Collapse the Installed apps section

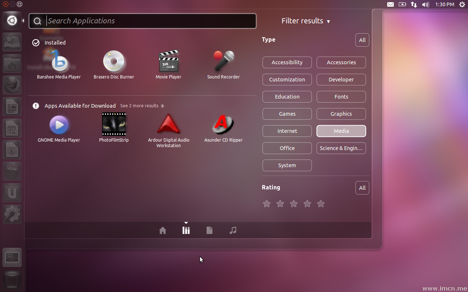click(55, 43)
